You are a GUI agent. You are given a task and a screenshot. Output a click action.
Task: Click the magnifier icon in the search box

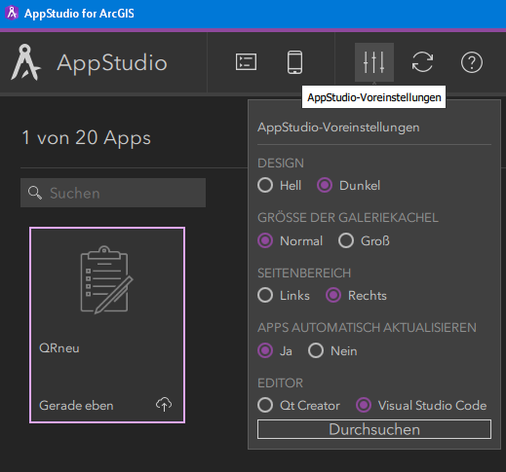point(35,193)
